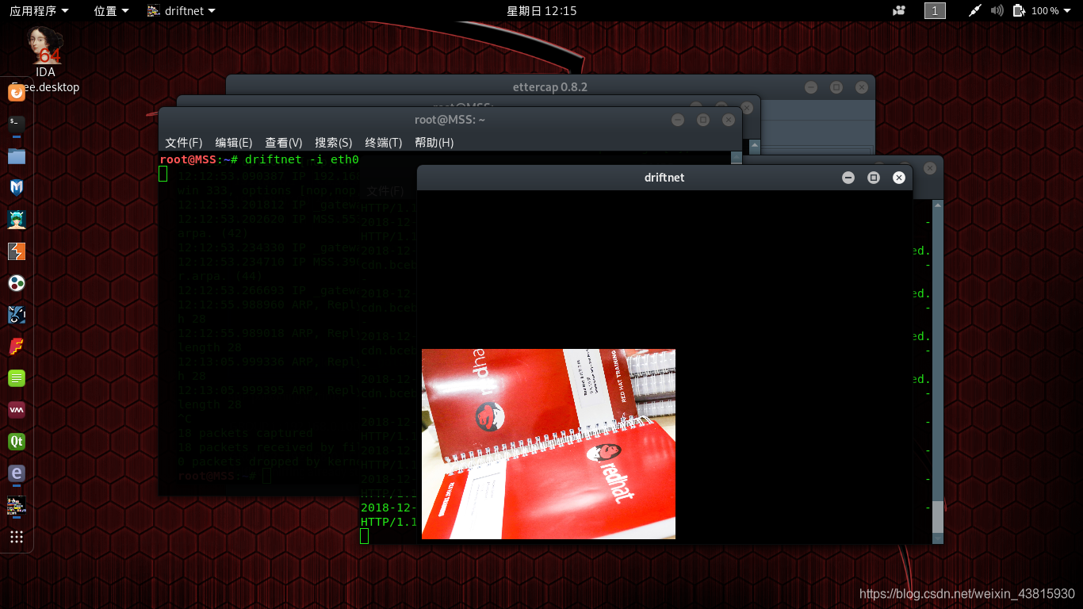The width and height of the screenshot is (1083, 609).
Task: Close the ettercap 0.8.2 window
Action: [x=862, y=87]
